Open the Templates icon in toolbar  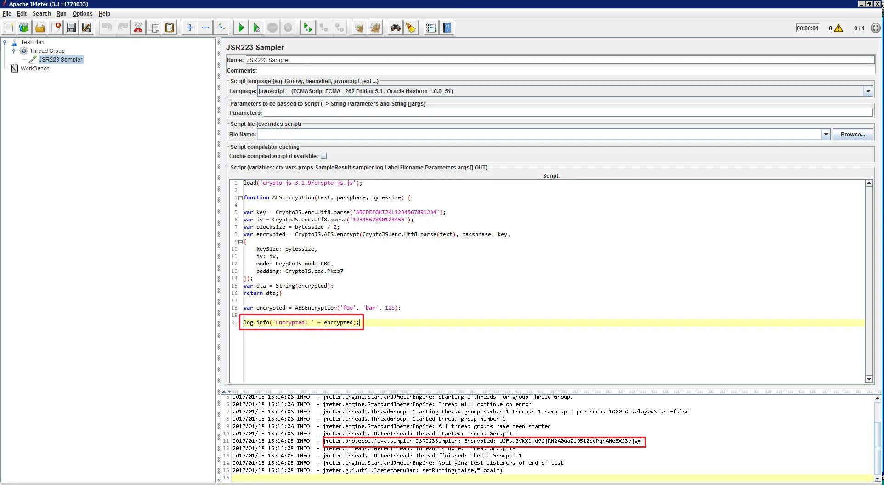[x=24, y=28]
